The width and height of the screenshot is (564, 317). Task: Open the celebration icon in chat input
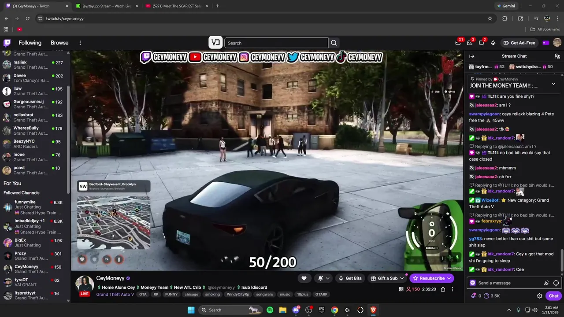click(x=547, y=283)
